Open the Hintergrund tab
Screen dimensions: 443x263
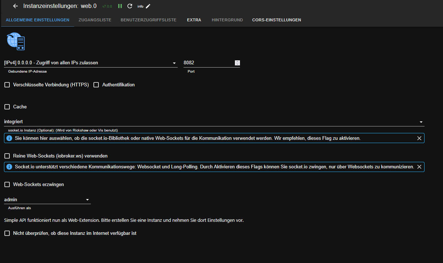[227, 20]
